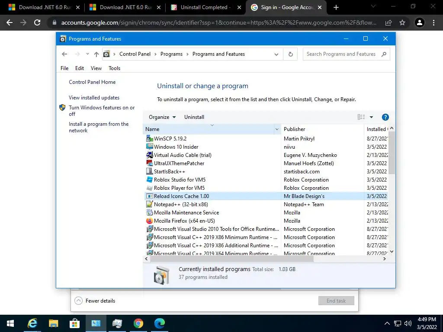443x332 pixels.
Task: Open Install a program from the network
Action: [99, 128]
